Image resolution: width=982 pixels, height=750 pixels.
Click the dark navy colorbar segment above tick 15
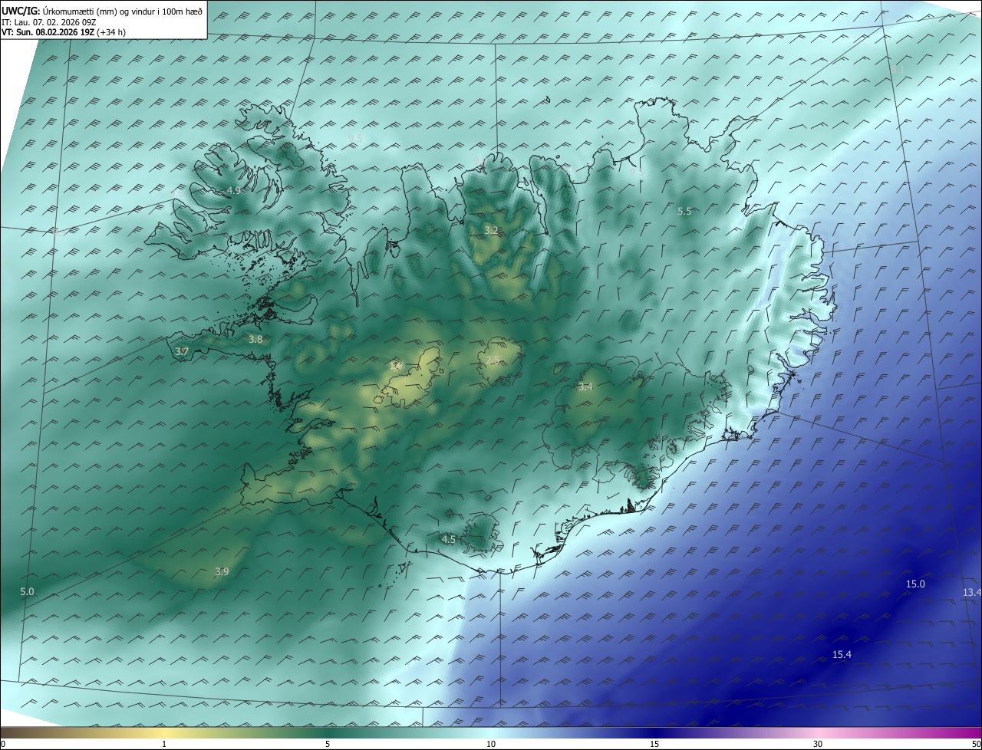click(654, 732)
